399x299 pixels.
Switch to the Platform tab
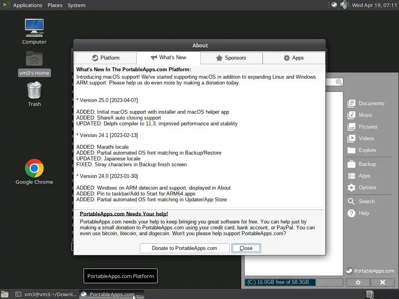point(105,58)
